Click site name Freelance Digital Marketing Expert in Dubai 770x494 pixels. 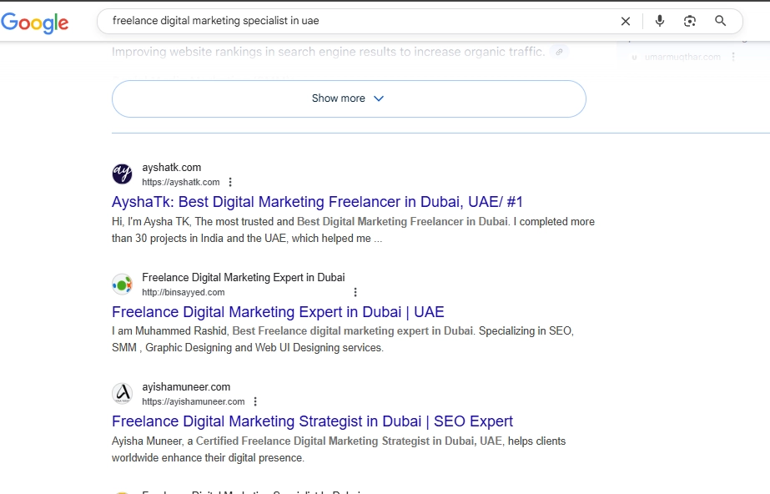click(243, 277)
